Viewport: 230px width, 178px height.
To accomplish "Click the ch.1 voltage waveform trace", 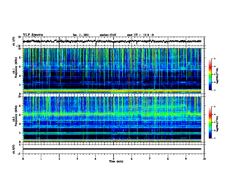I will point(112,41).
